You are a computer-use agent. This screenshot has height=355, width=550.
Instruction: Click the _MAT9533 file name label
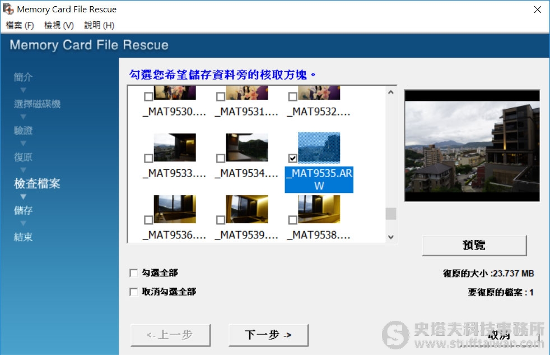click(174, 173)
